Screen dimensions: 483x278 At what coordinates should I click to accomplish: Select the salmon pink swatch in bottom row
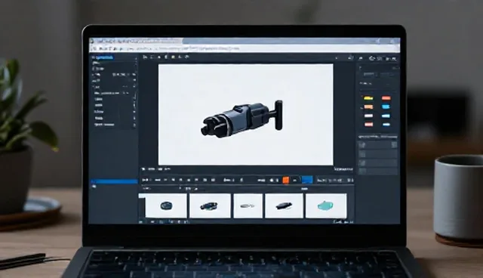pyautogui.click(x=368, y=125)
